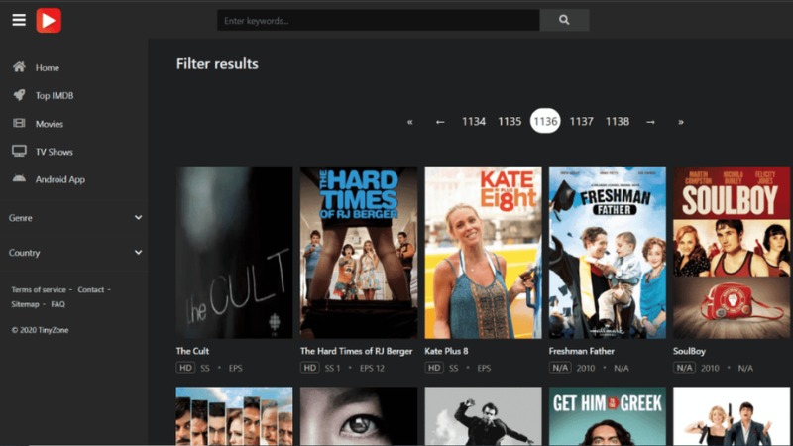Click the Top IMDB rocket icon
The height and width of the screenshot is (446, 793).
19,95
